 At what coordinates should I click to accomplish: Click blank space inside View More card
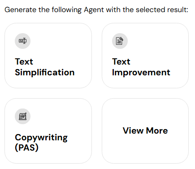[145, 149]
